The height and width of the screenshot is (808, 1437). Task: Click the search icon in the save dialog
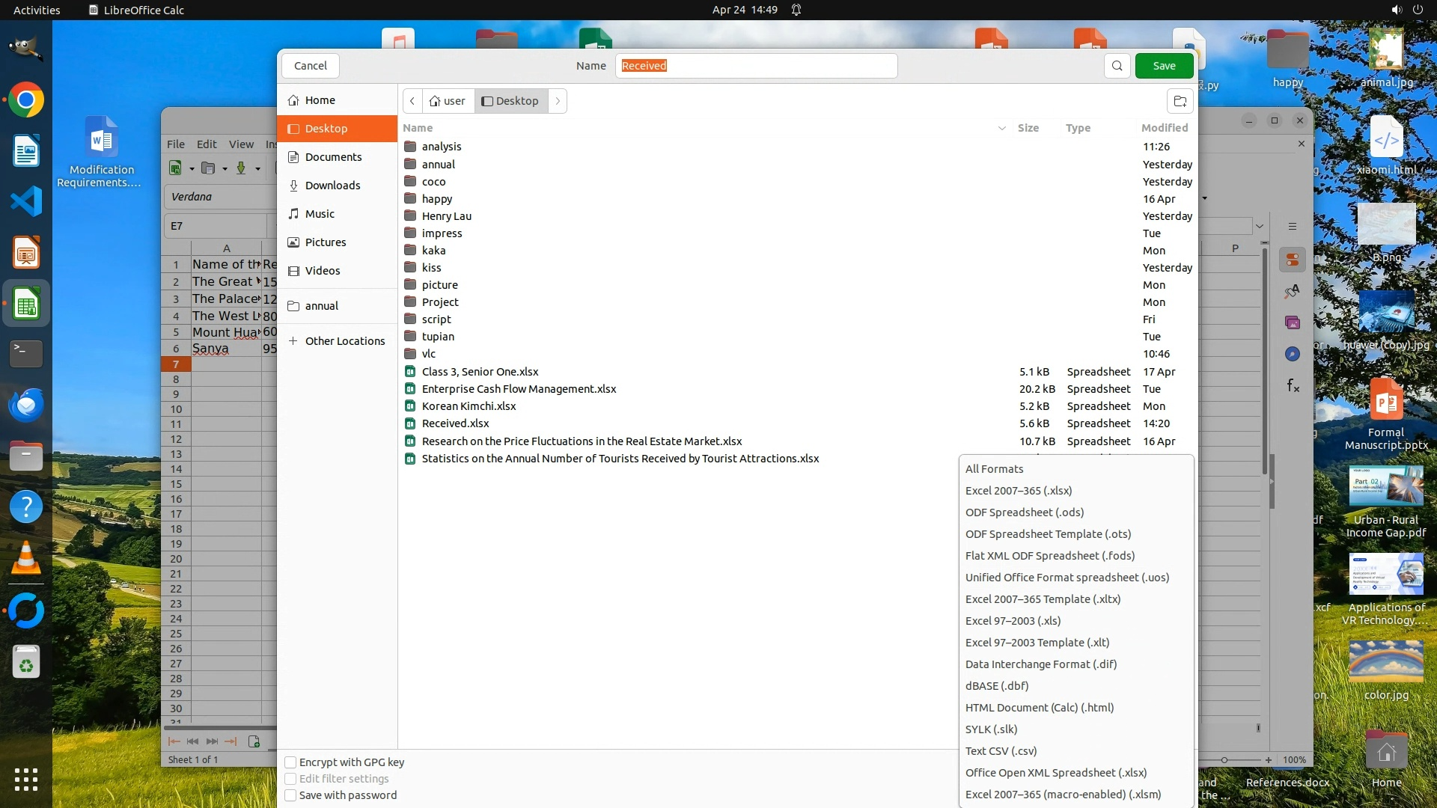coord(1117,66)
